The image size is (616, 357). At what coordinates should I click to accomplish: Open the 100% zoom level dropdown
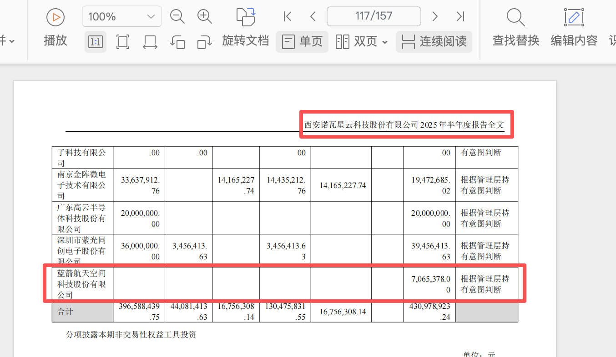point(121,17)
